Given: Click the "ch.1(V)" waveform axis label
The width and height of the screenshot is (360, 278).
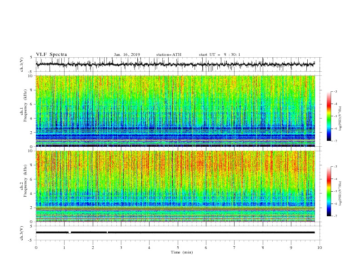Looking at the screenshot, I should click(22, 65).
